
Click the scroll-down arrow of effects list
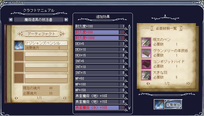129,108
